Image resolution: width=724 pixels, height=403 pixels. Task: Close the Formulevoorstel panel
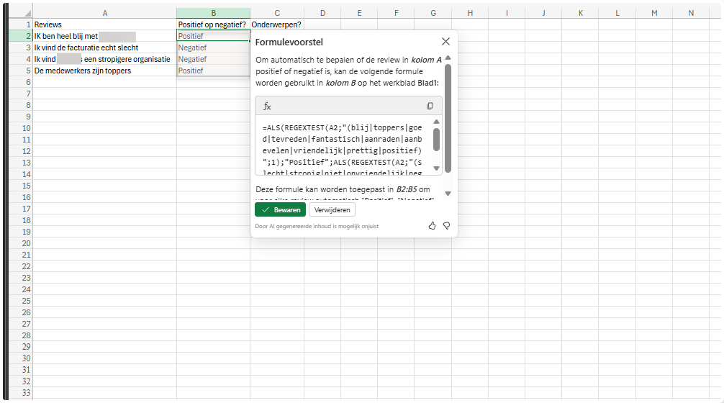coord(445,42)
